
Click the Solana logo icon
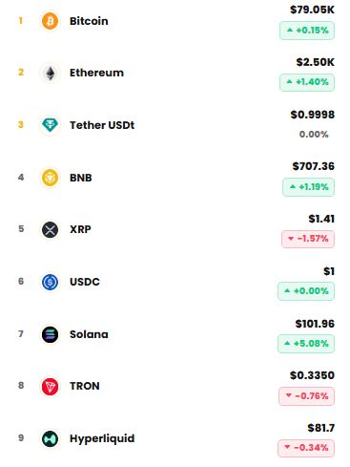[50, 334]
